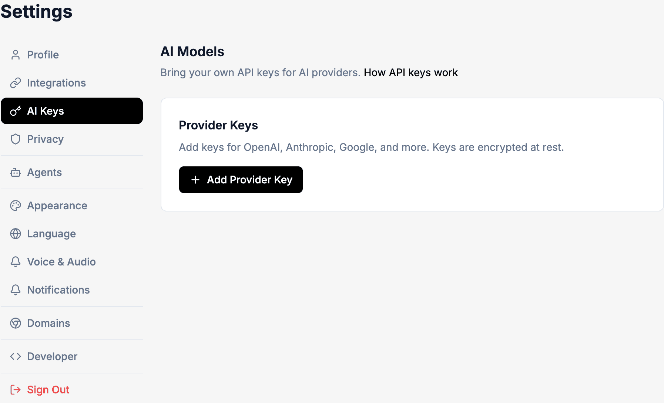Open the Agents settings section
Viewport: 664px width, 403px height.
44,172
